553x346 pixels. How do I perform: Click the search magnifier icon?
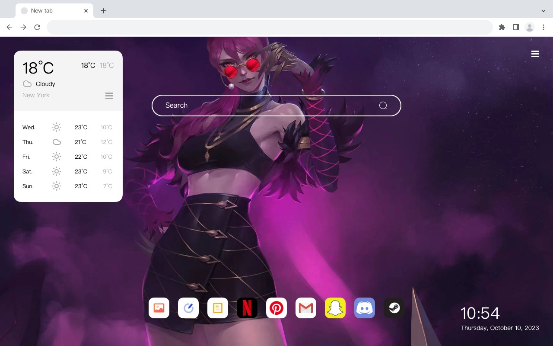click(x=383, y=106)
